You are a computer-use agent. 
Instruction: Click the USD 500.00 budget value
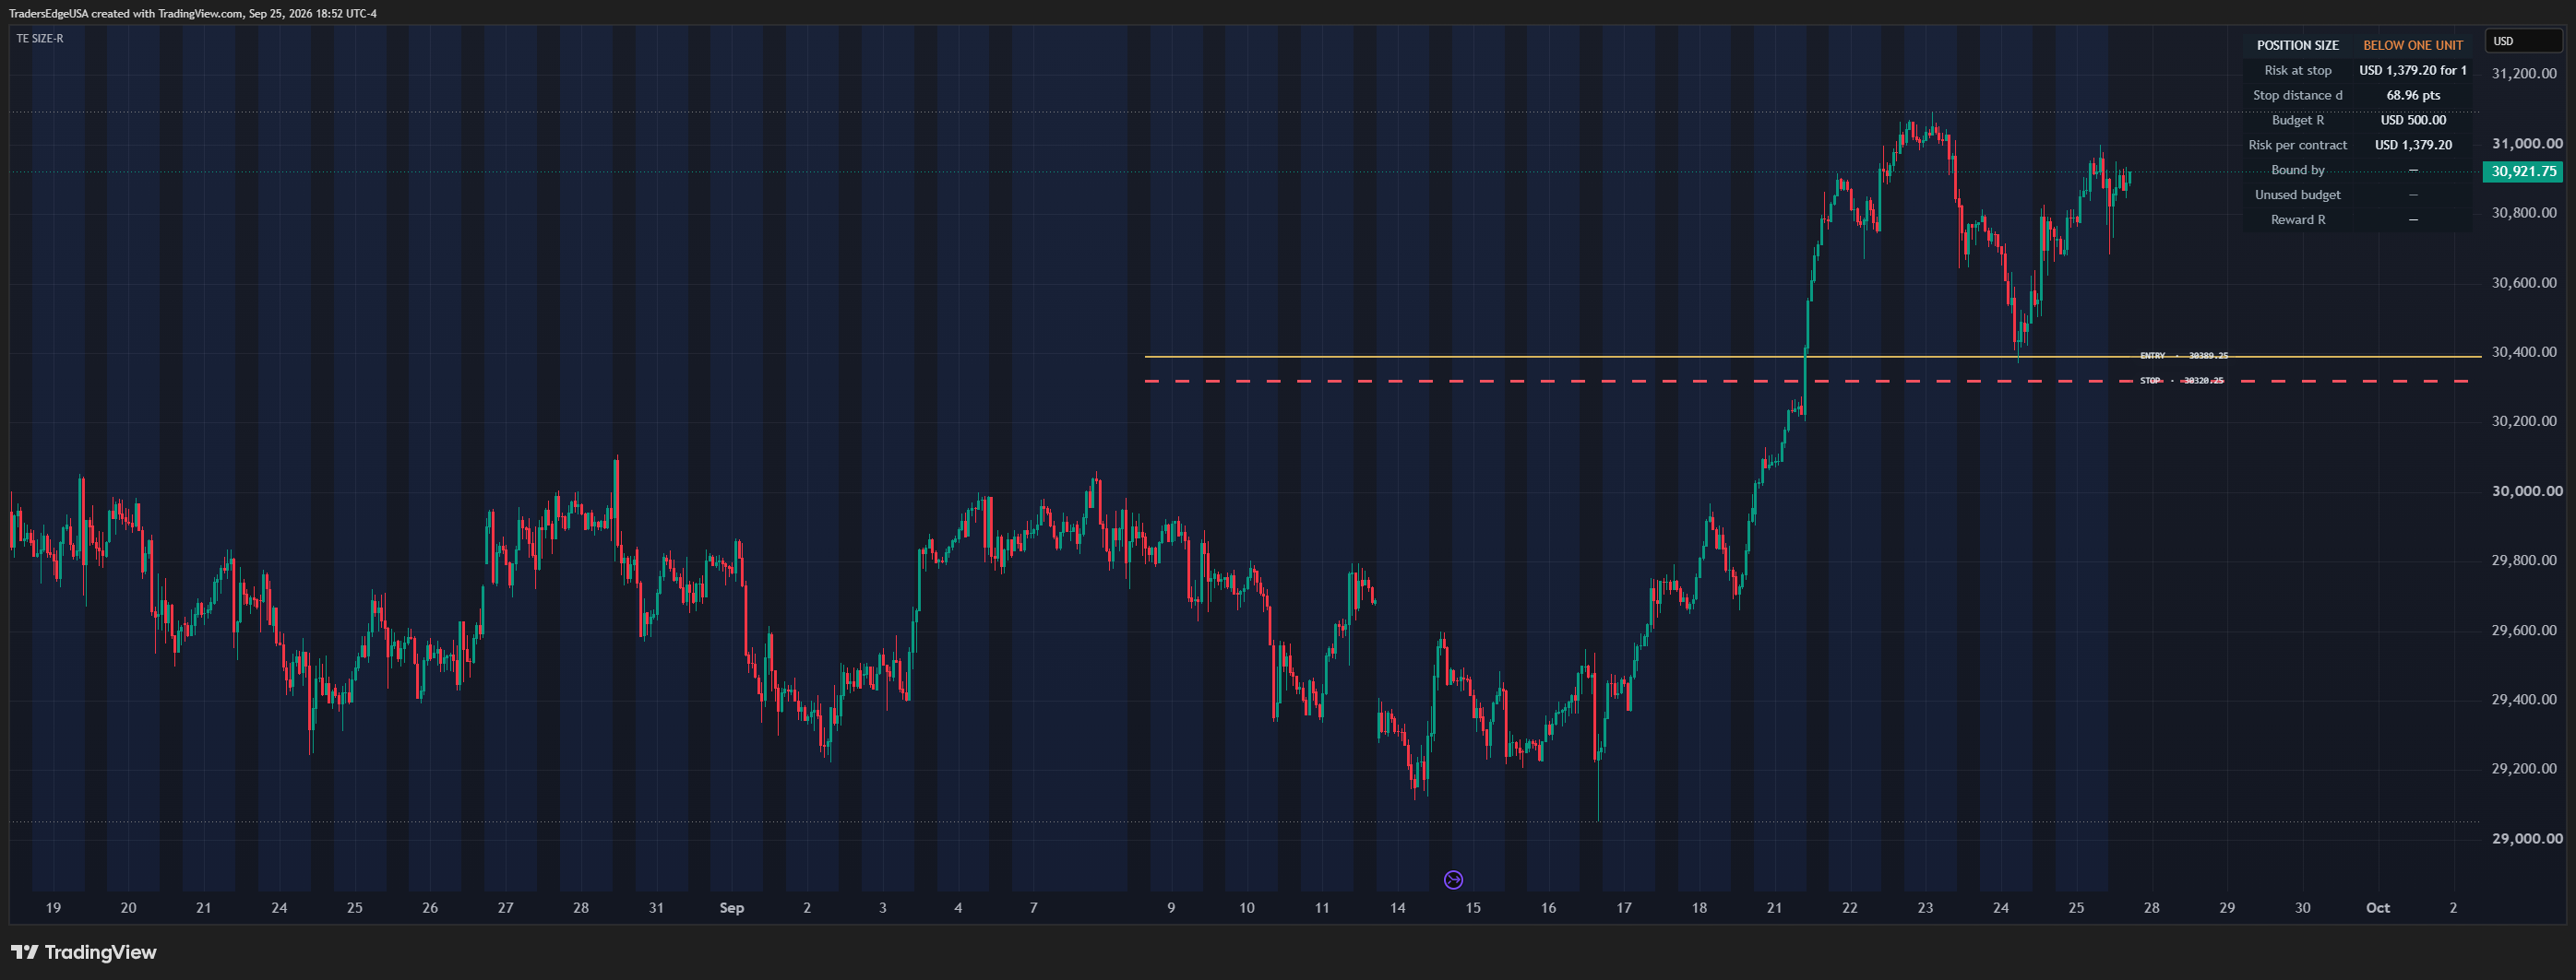coord(2412,121)
